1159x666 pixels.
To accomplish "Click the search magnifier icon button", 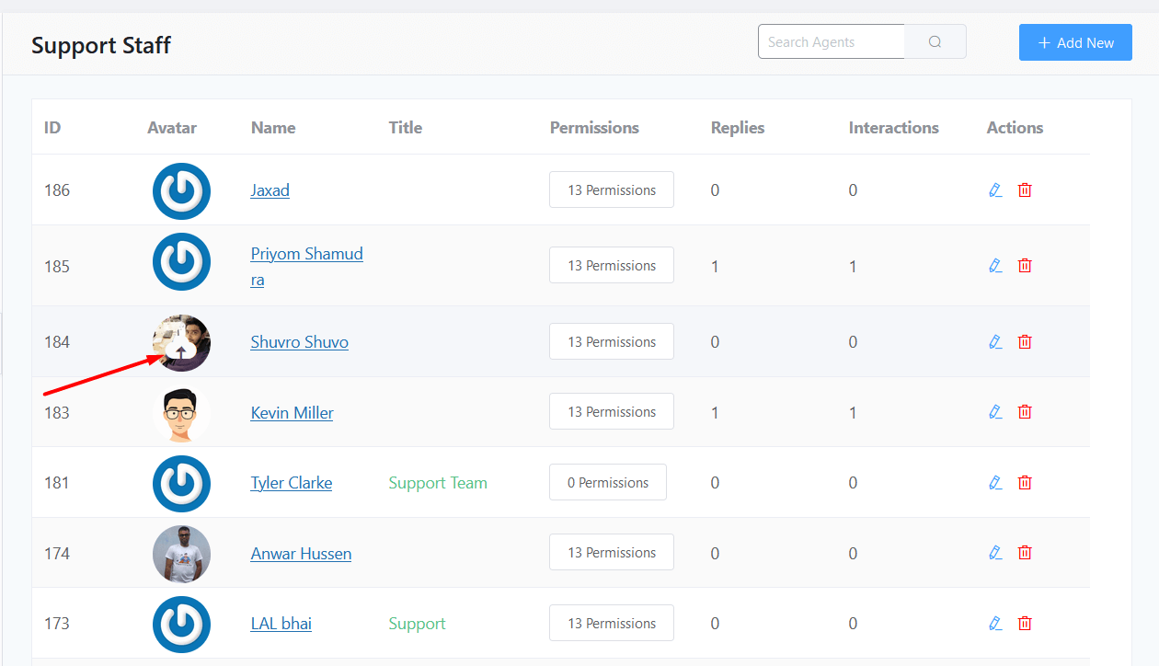I will [x=935, y=42].
